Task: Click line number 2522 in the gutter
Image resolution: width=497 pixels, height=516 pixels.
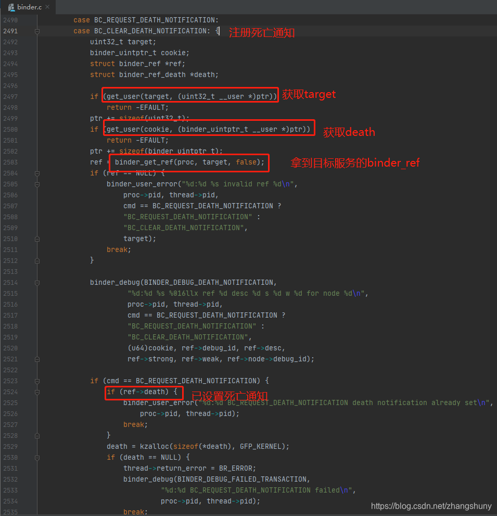Action: [x=10, y=370]
